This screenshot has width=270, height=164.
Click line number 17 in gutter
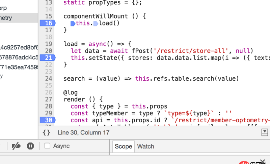tap(49, 30)
